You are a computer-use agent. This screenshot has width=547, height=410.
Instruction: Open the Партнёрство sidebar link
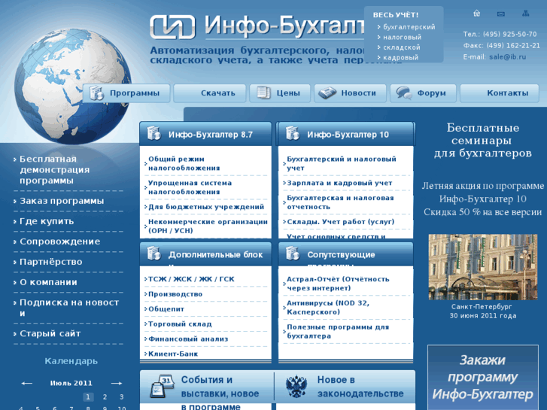(51, 262)
